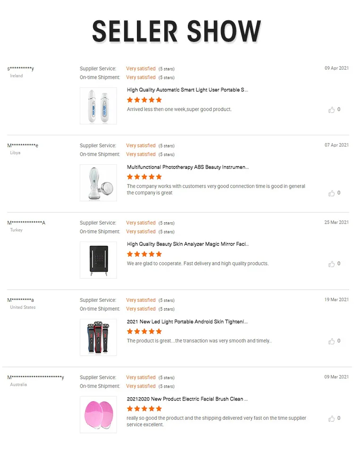The image size is (354, 450).
Task: Open the LED skin tightening device thumbnail
Action: point(98,337)
